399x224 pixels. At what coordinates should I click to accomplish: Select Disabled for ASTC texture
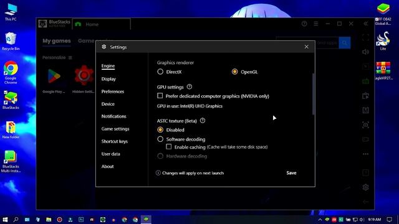tap(160, 130)
